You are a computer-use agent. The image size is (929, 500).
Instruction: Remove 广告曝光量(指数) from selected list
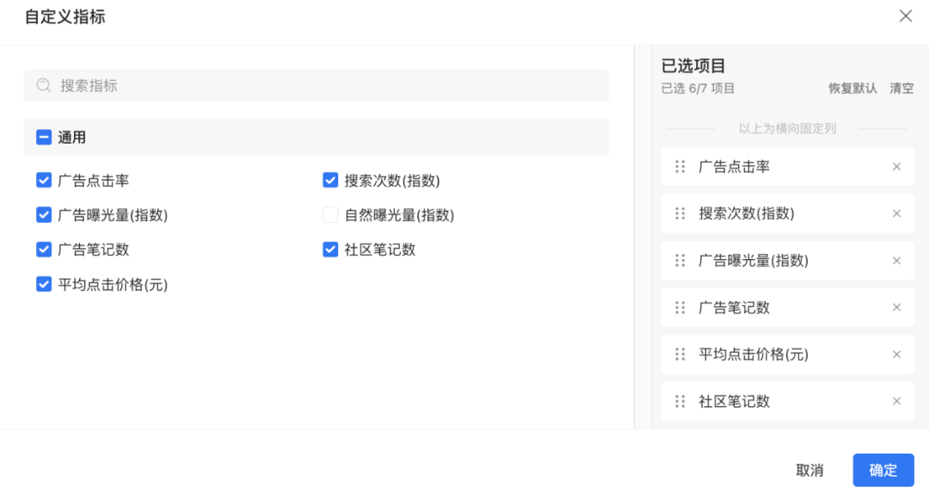tap(896, 261)
